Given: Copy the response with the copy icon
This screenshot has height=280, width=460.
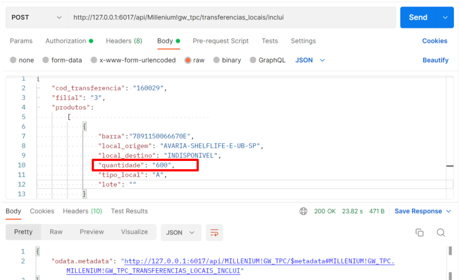Looking at the screenshot, I should [420, 232].
